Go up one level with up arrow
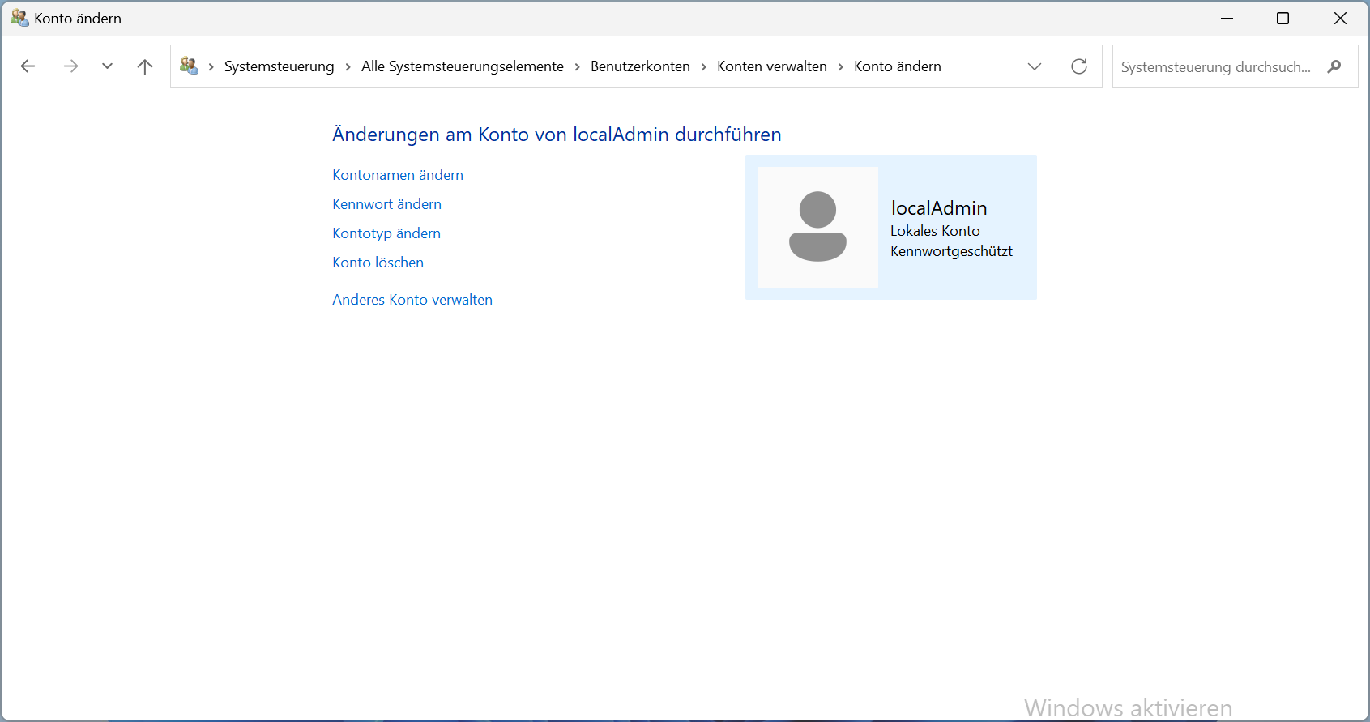Screen dimensions: 1370x722 tap(145, 66)
